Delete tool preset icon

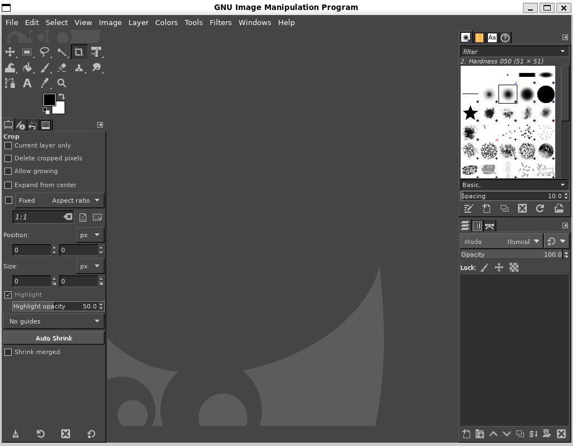pos(66,434)
